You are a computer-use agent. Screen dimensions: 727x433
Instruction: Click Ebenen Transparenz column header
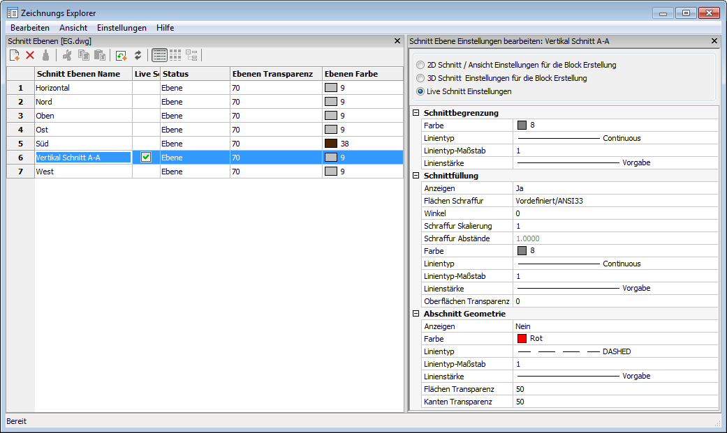[x=277, y=74]
